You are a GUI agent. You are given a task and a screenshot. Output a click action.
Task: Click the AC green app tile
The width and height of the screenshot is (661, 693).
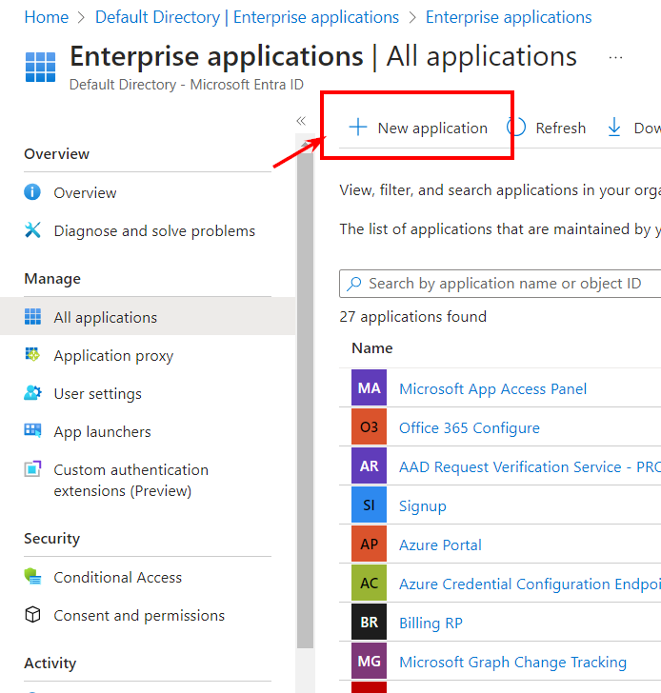[369, 583]
